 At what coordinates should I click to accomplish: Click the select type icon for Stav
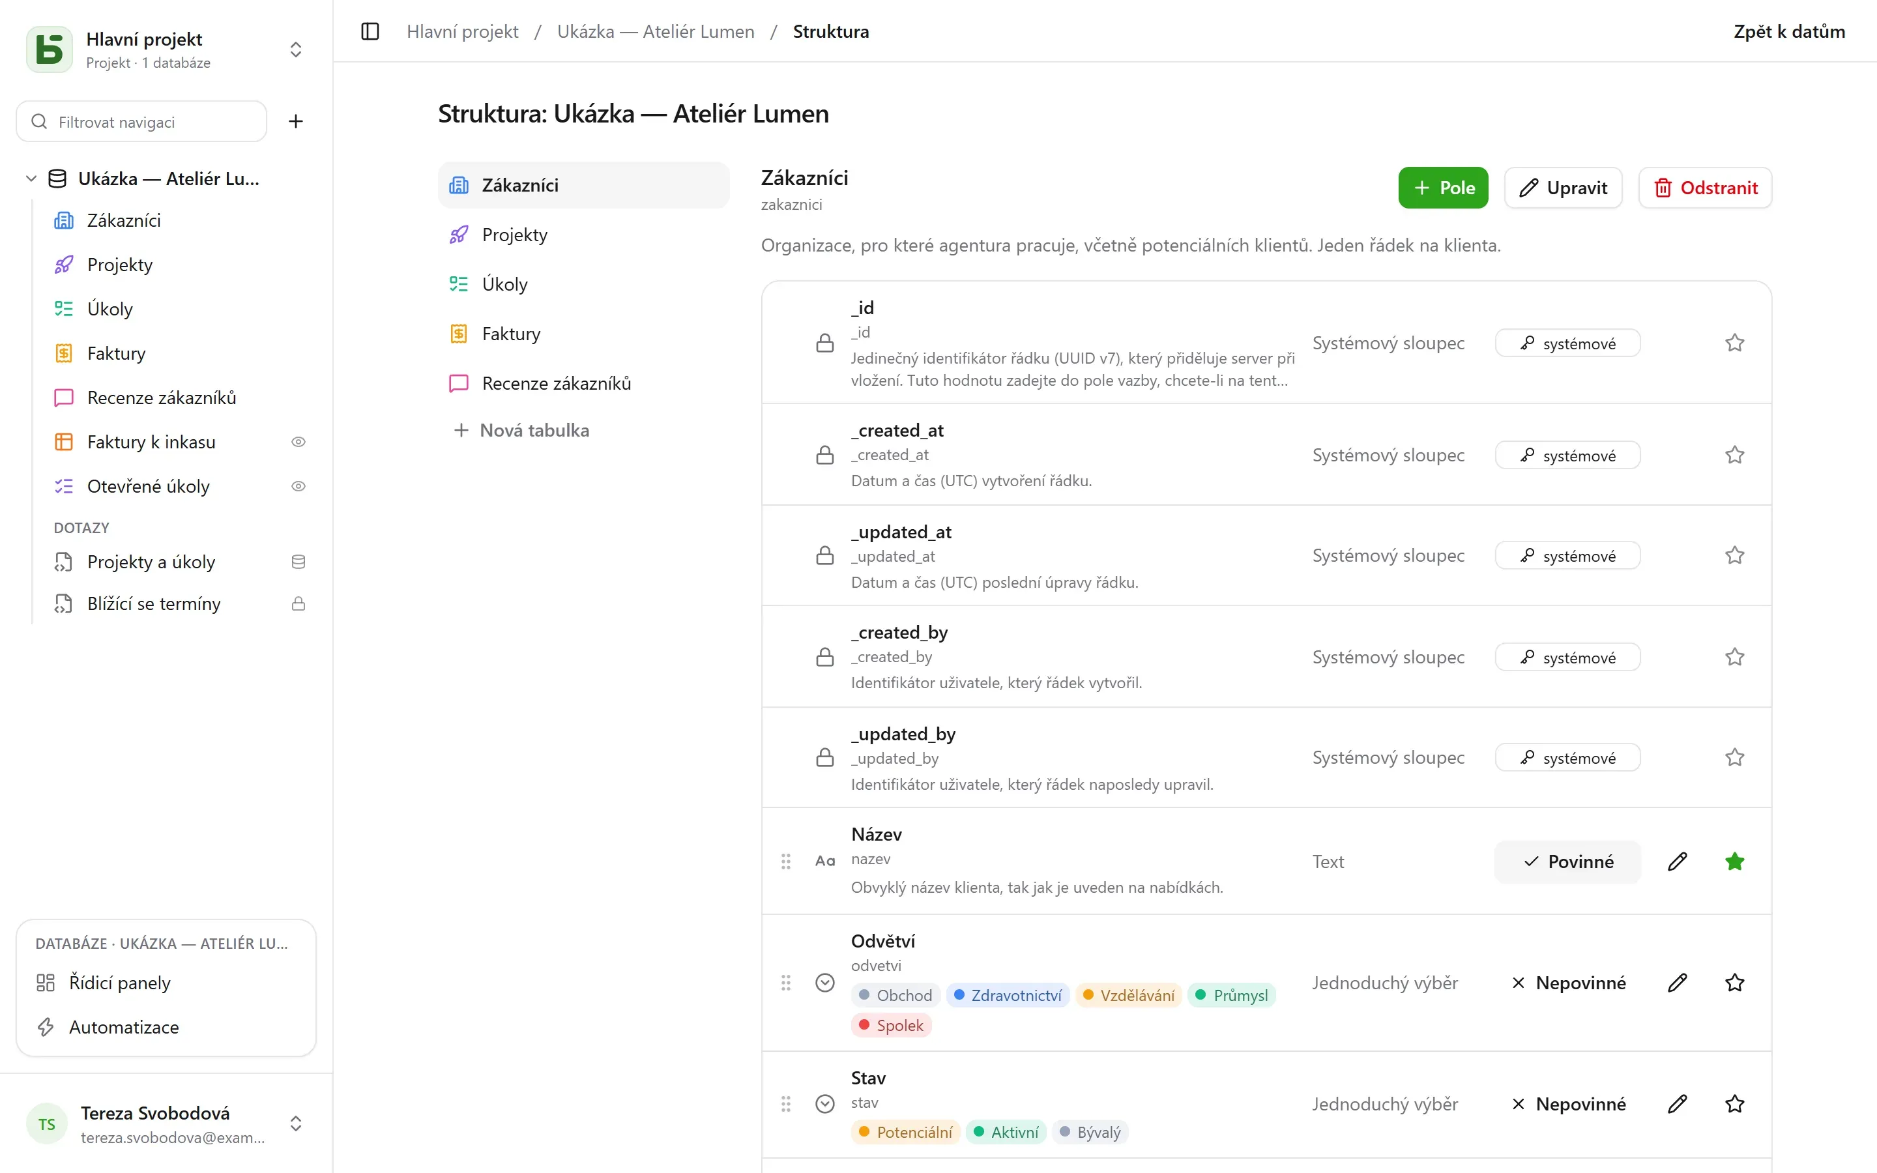825,1104
